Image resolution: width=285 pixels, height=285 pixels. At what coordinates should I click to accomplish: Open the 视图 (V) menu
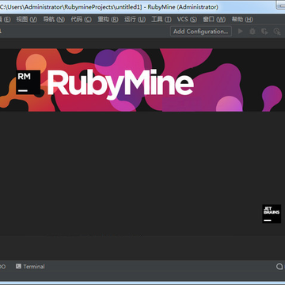tap(26, 20)
